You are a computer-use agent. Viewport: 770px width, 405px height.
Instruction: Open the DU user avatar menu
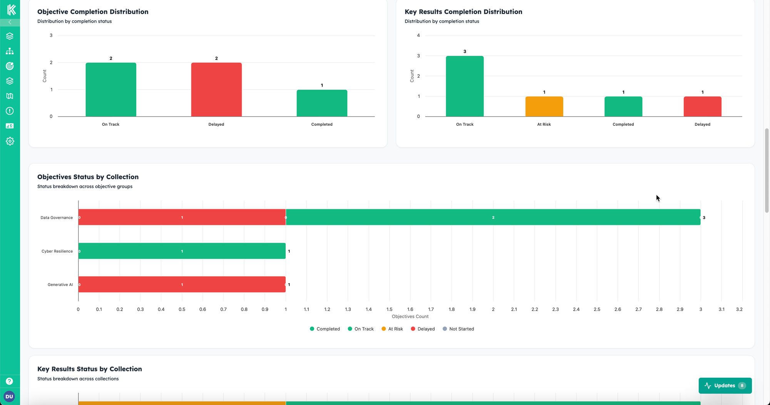point(9,397)
